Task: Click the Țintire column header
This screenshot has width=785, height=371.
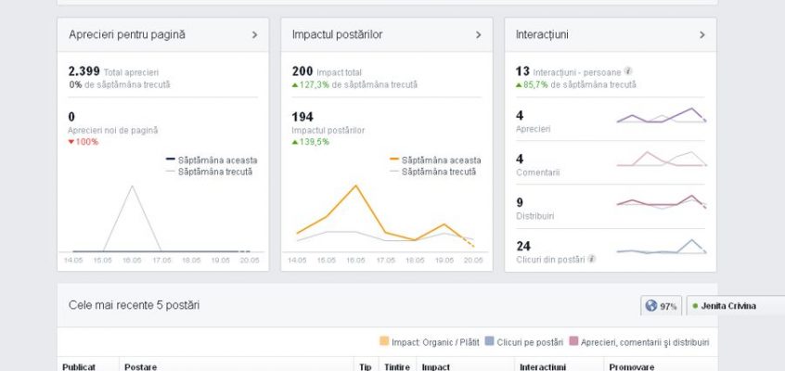Action: point(397,366)
